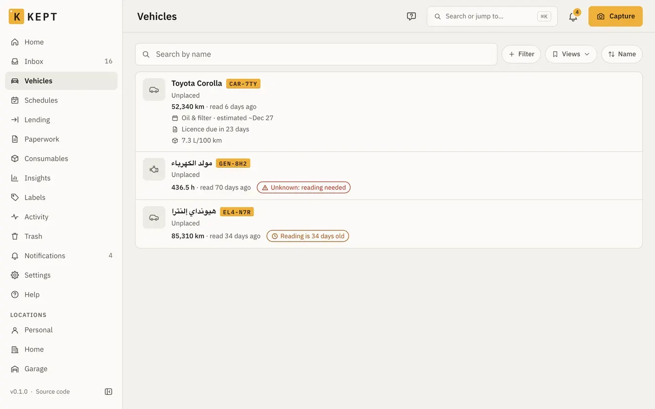Click the Inbox tray icon
This screenshot has height=409, width=655.
[x=15, y=61]
